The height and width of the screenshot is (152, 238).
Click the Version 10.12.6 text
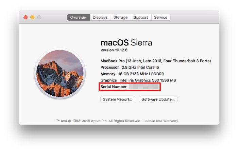114,50
